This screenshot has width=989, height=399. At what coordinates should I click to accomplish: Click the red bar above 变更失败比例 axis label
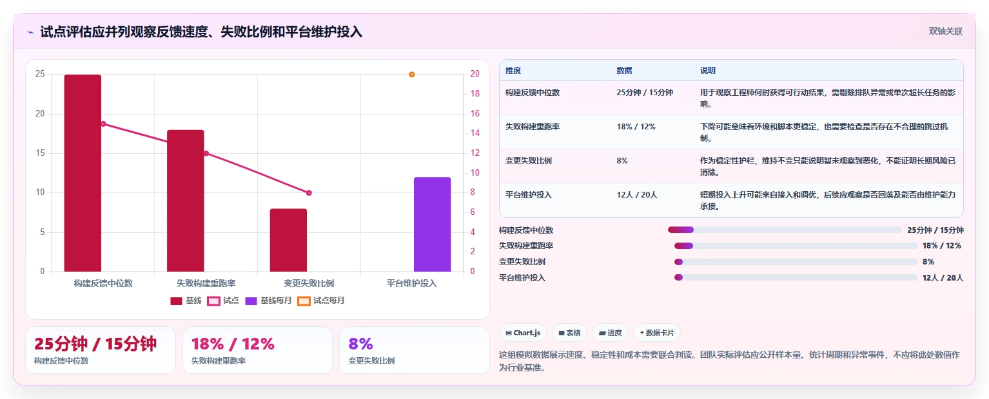(x=288, y=240)
